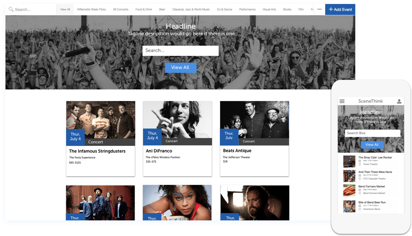Screen dimensions: 412x236
Task: Click the calendar icon under And Then There Were None
Action: pos(360,175)
